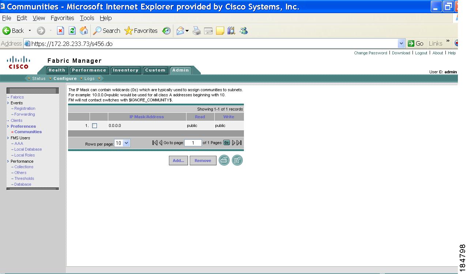Jump to first page arrow icon
467x274 pixels.
pos(155,143)
